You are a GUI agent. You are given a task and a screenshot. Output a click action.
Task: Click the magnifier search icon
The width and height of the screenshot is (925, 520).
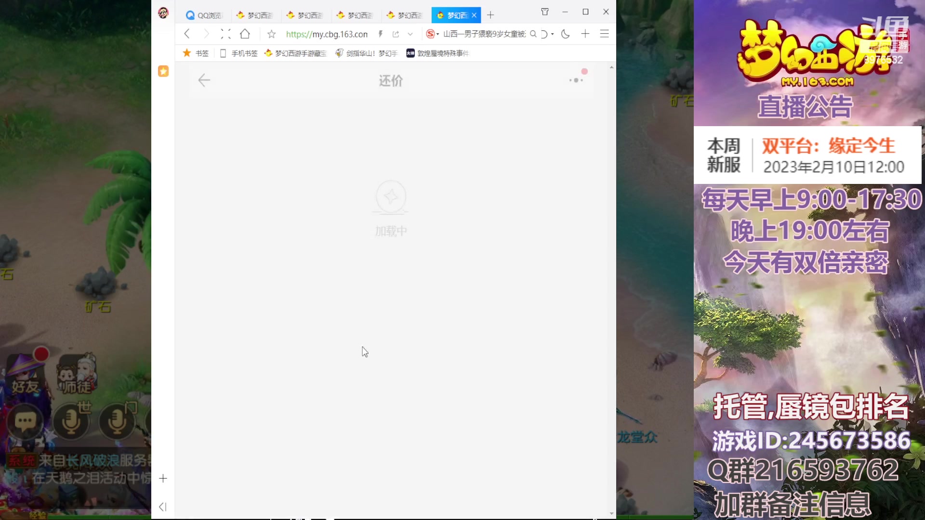[533, 34]
